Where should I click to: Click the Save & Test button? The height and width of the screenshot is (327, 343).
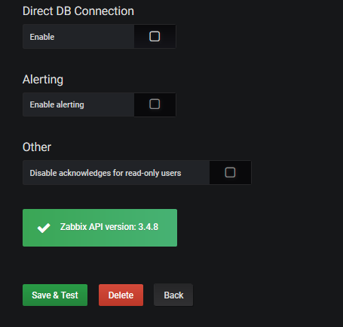tap(55, 295)
